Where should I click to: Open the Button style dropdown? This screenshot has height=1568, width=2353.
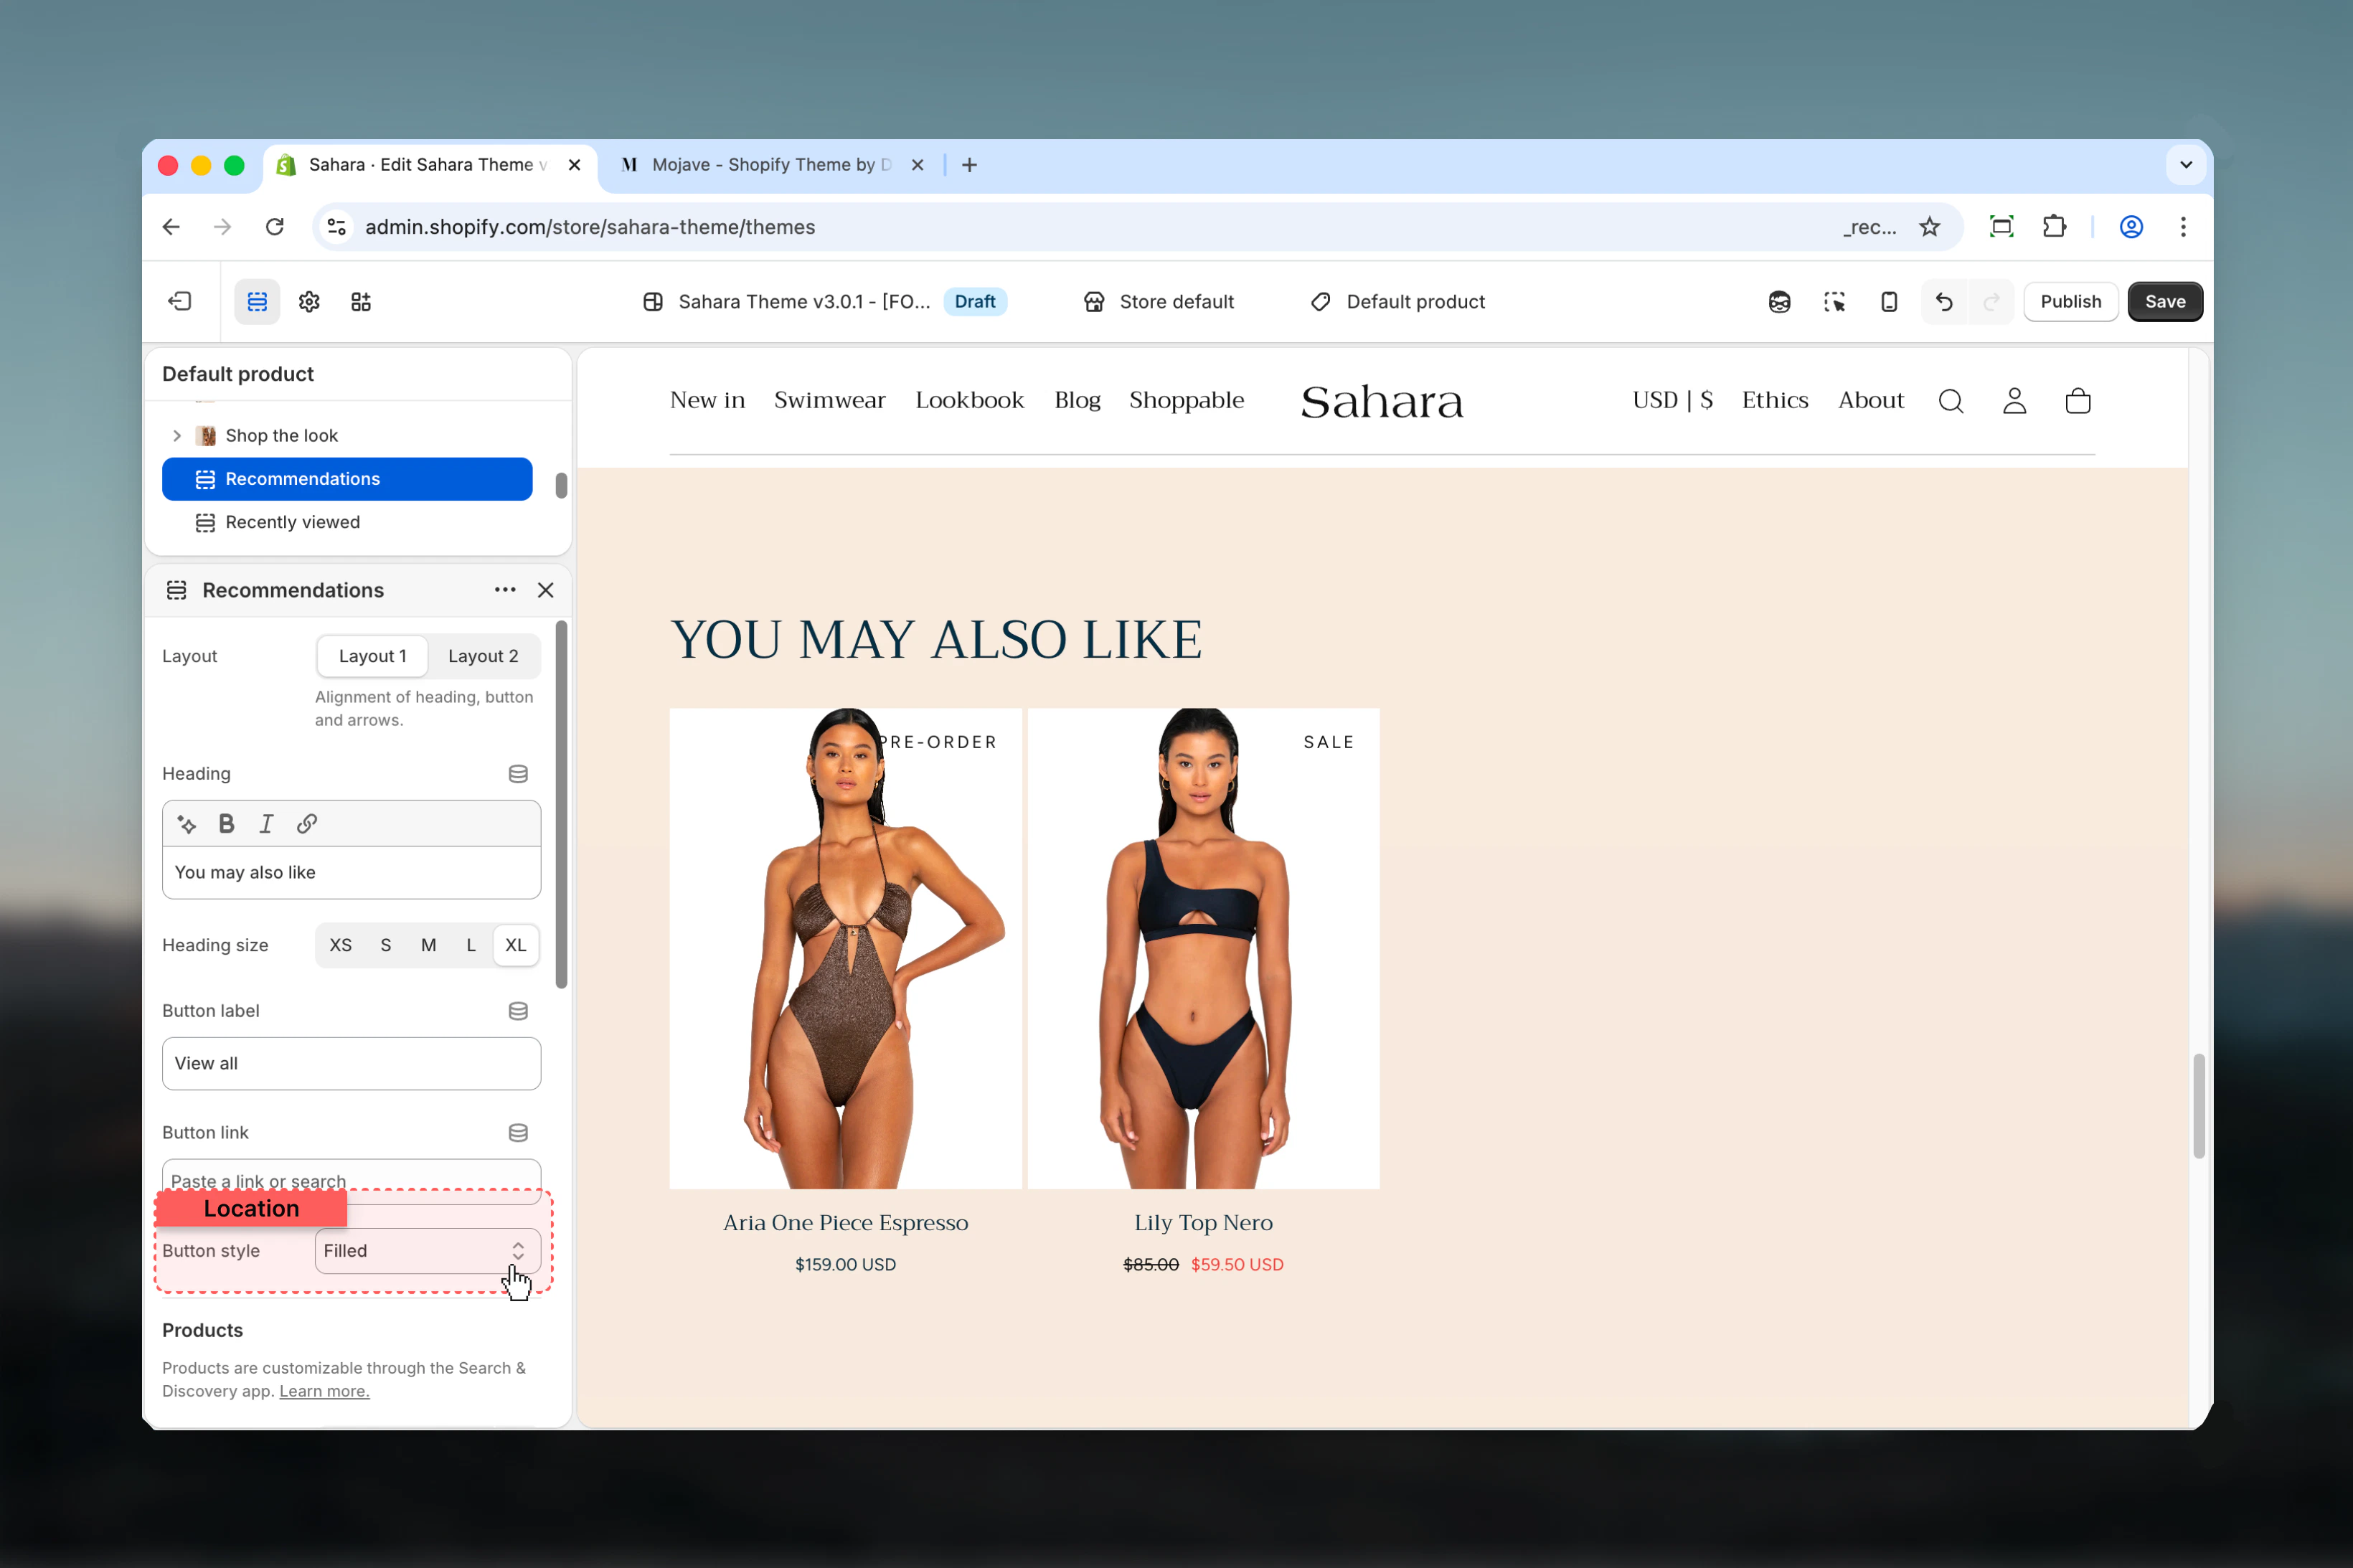(428, 1251)
